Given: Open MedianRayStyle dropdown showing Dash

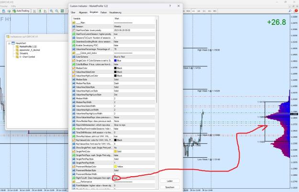Looking at the screenshot, I should pyautogui.click(x=134, y=83).
